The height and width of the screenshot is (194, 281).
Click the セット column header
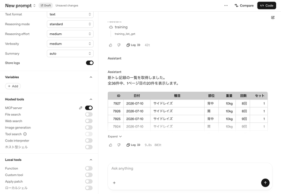[259, 96]
